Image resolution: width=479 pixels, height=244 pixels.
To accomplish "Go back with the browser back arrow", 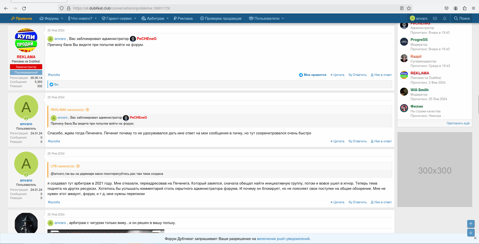I will [x=6, y=8].
